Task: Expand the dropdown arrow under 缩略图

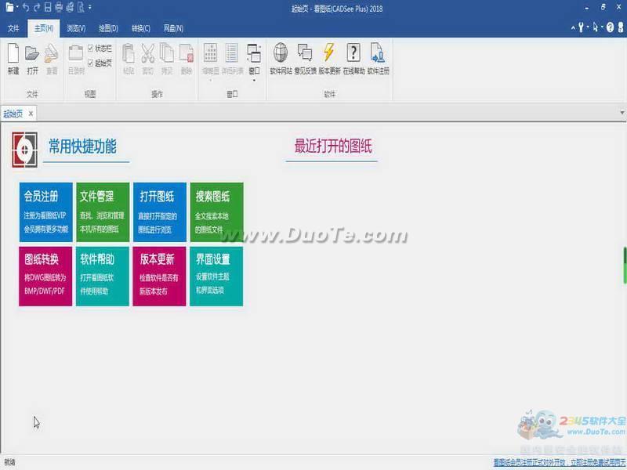Action: click(210, 80)
